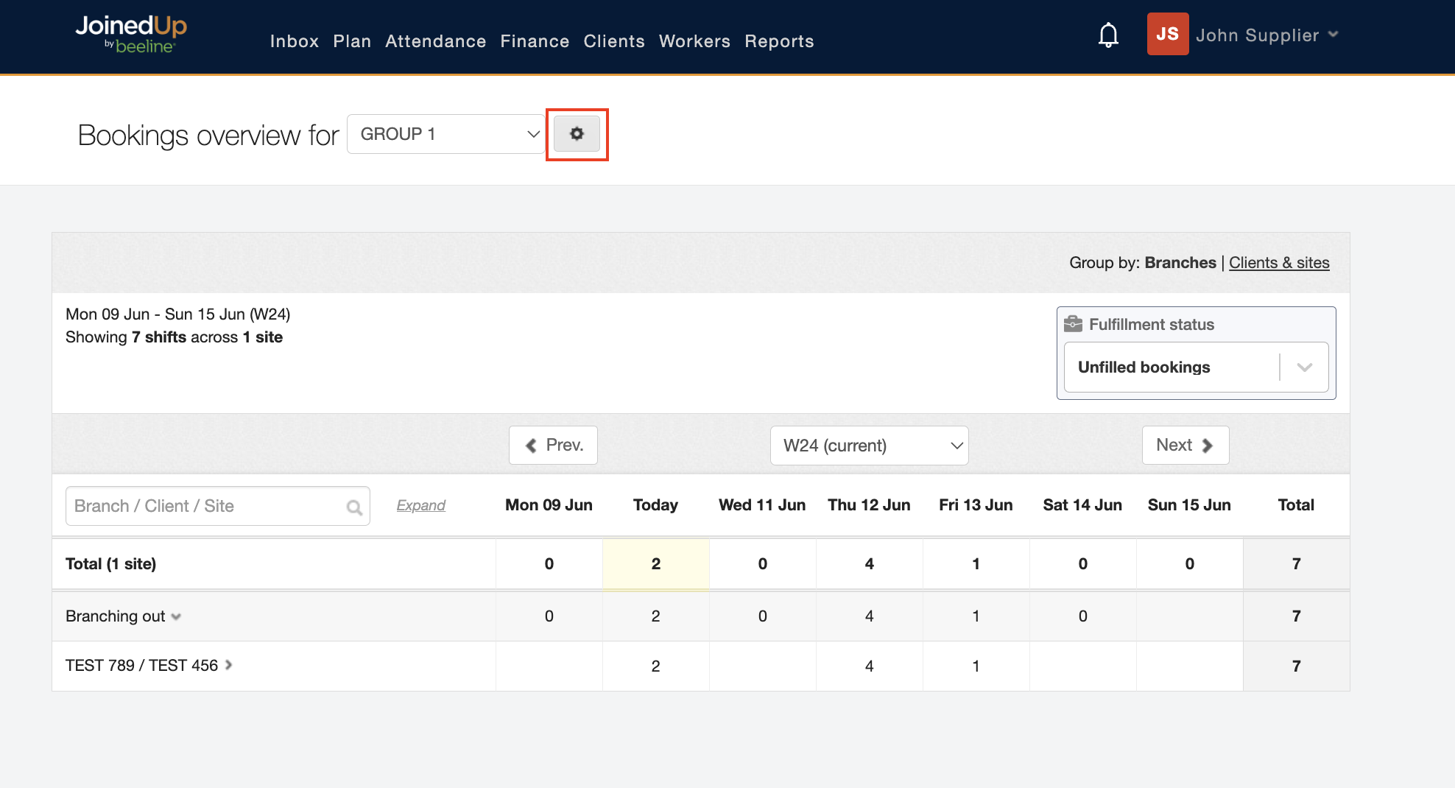
Task: Open the GROUP 1 dropdown
Action: pyautogui.click(x=446, y=134)
